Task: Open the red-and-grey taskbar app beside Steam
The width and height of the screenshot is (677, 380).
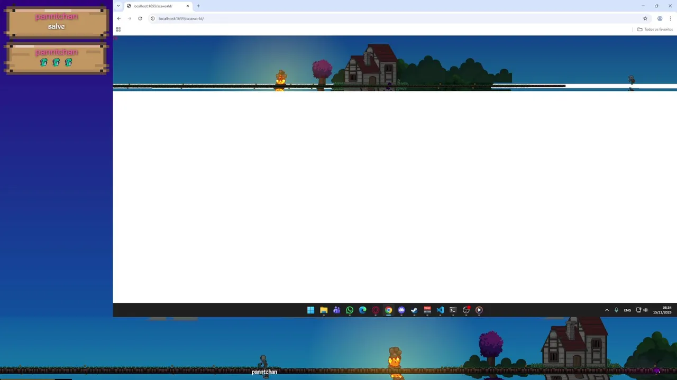Action: pos(427,310)
